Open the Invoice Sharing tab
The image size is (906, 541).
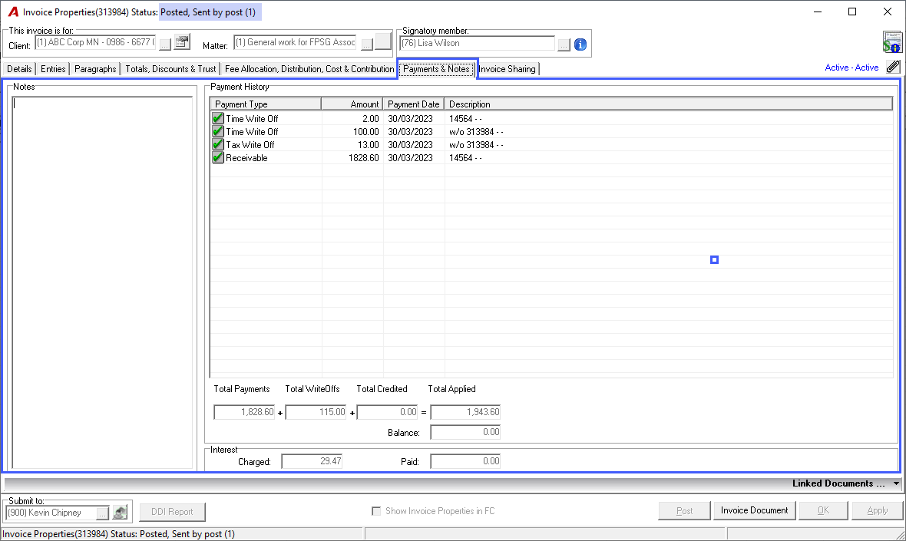point(508,69)
